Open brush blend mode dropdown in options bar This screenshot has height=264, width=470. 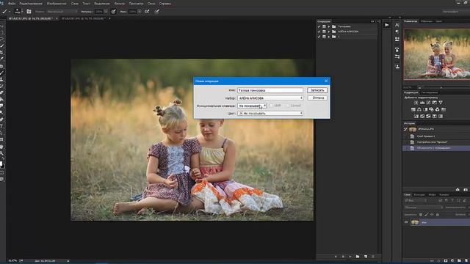coord(62,12)
